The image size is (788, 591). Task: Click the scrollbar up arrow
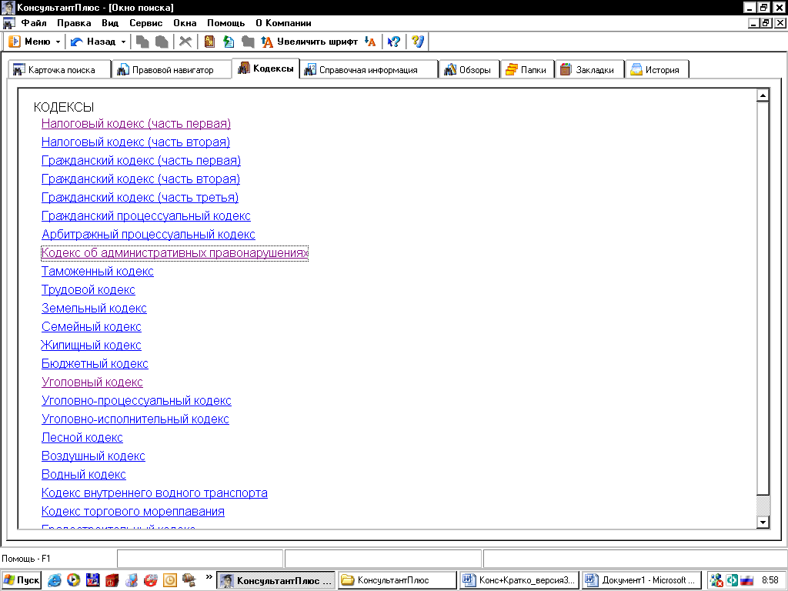(763, 95)
